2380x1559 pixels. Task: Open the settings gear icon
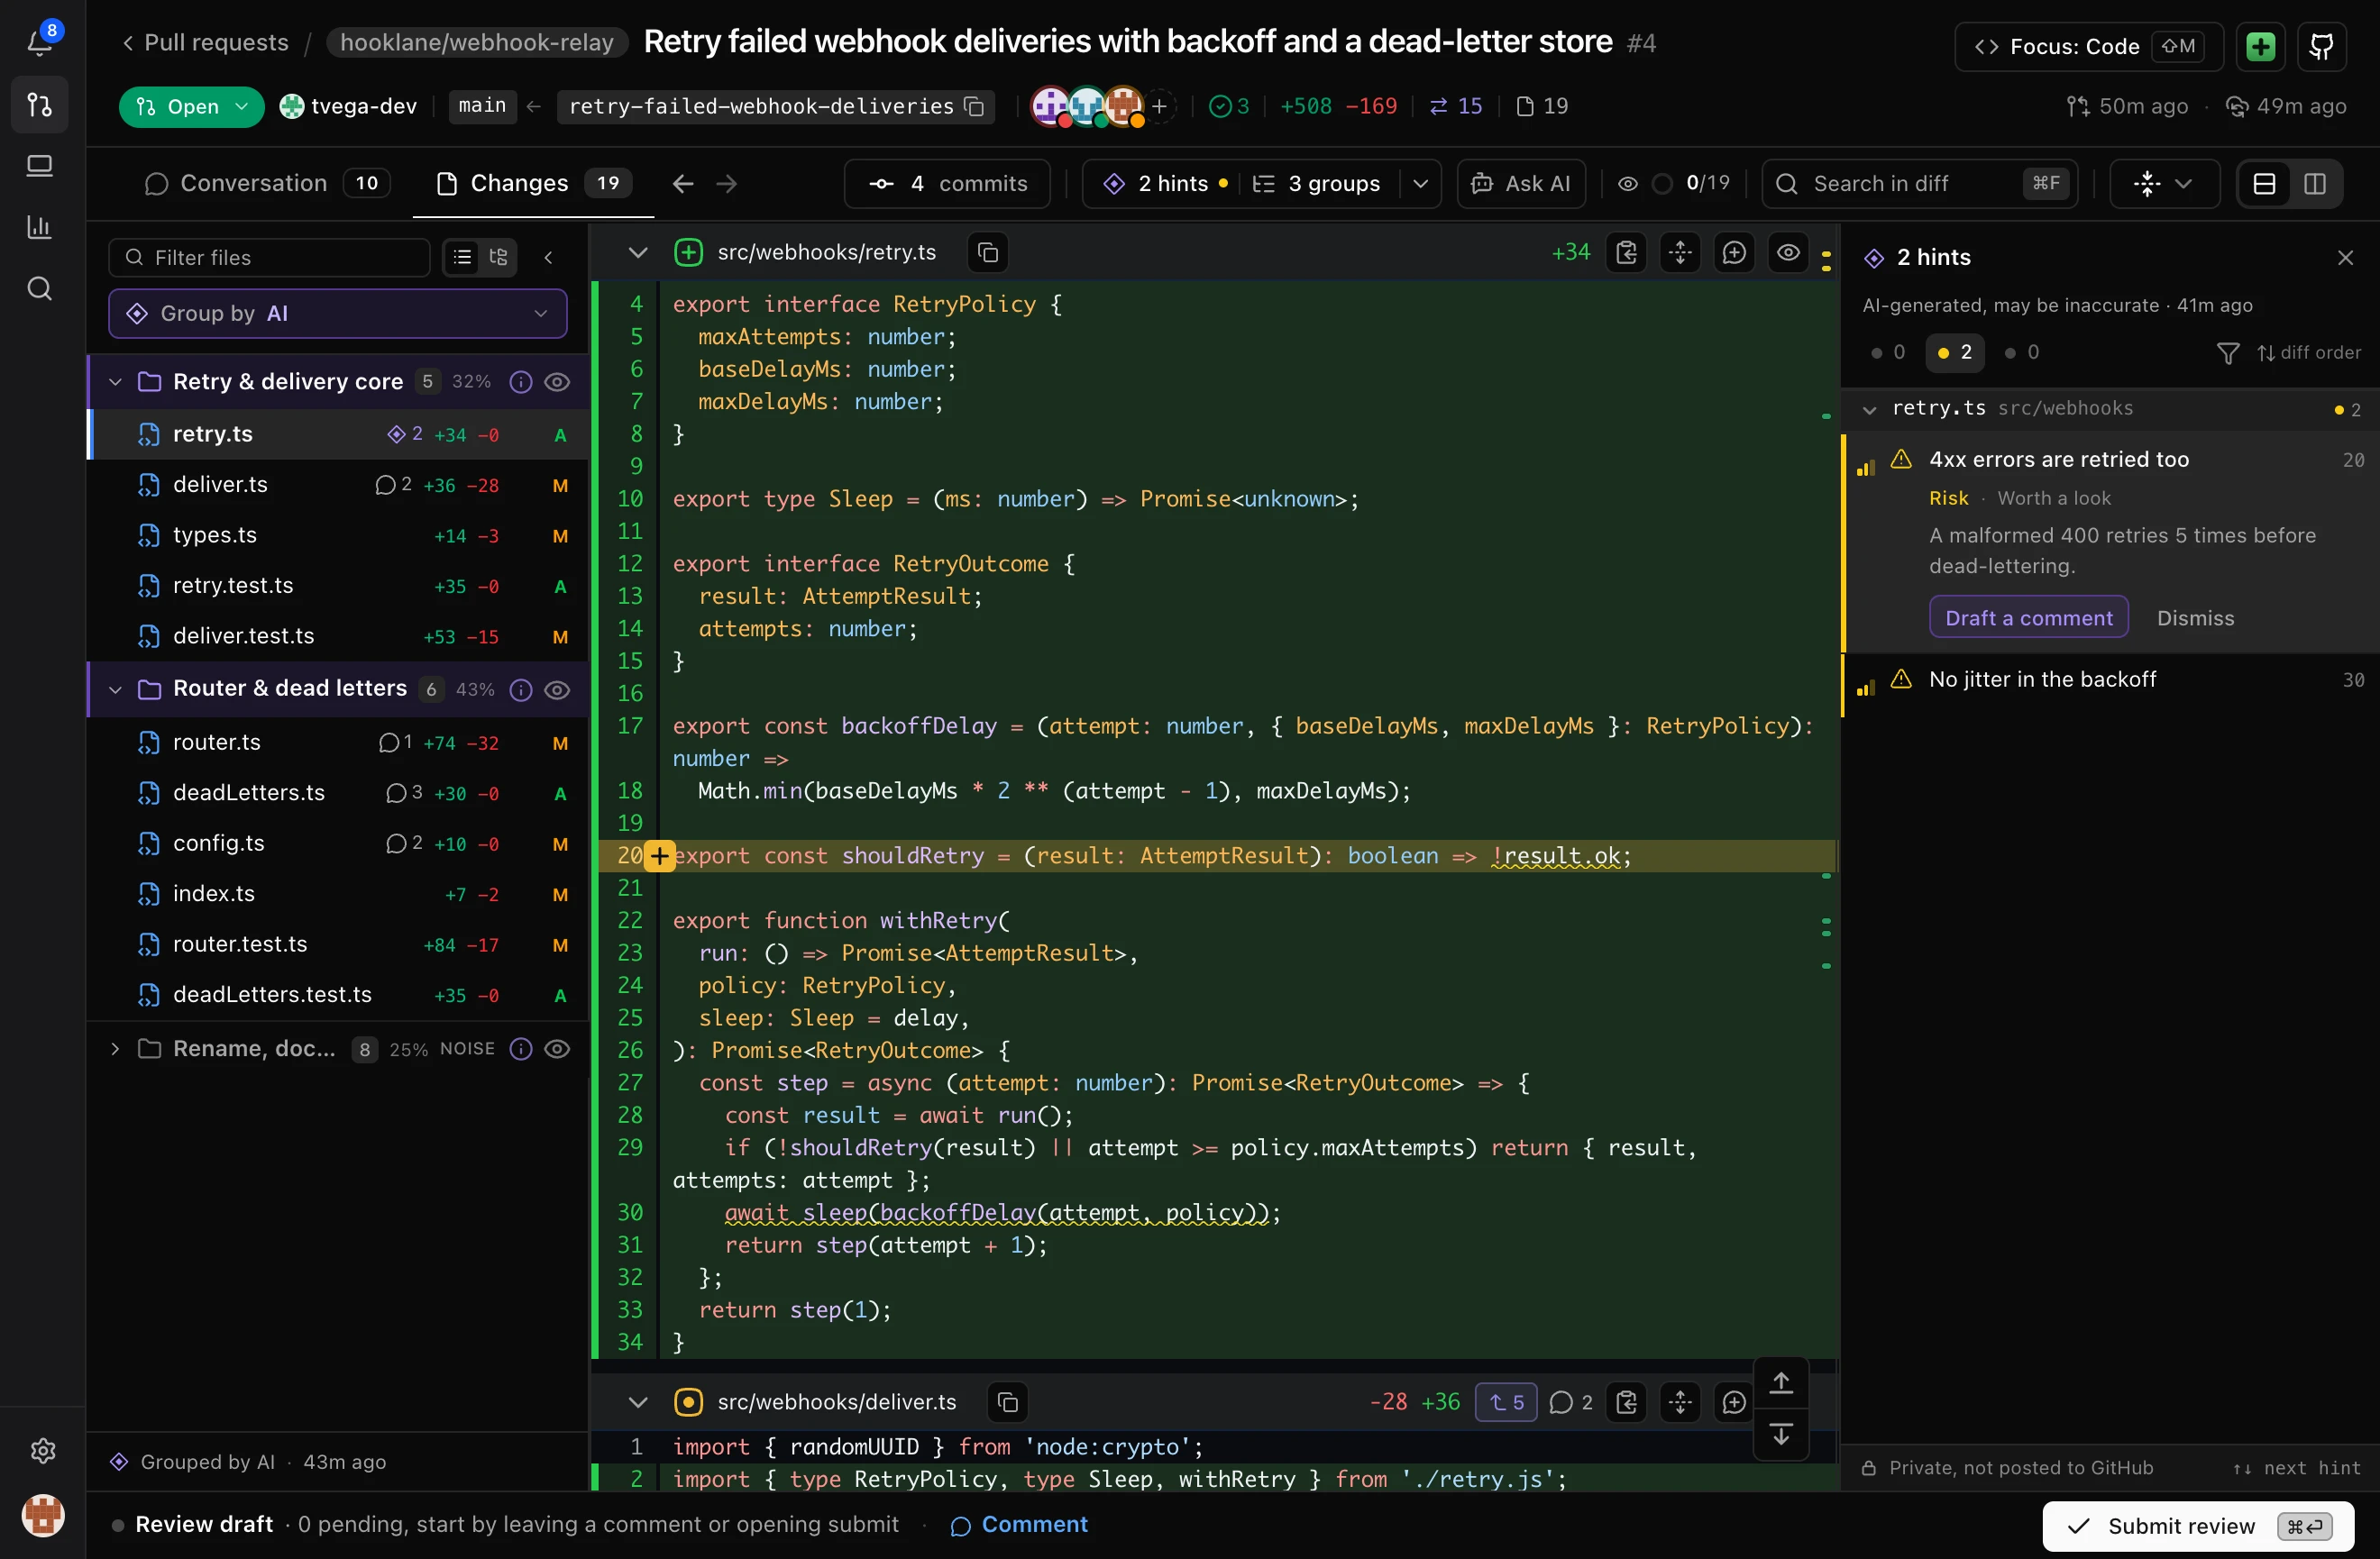pos(42,1450)
